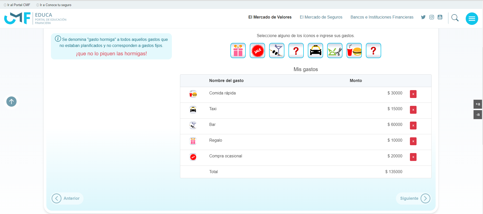Open the YouTube social link
The height and width of the screenshot is (214, 483).
pyautogui.click(x=440, y=17)
